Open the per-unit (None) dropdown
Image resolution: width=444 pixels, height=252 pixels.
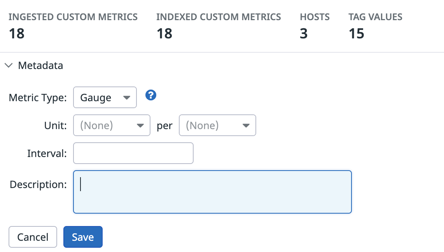point(217,125)
